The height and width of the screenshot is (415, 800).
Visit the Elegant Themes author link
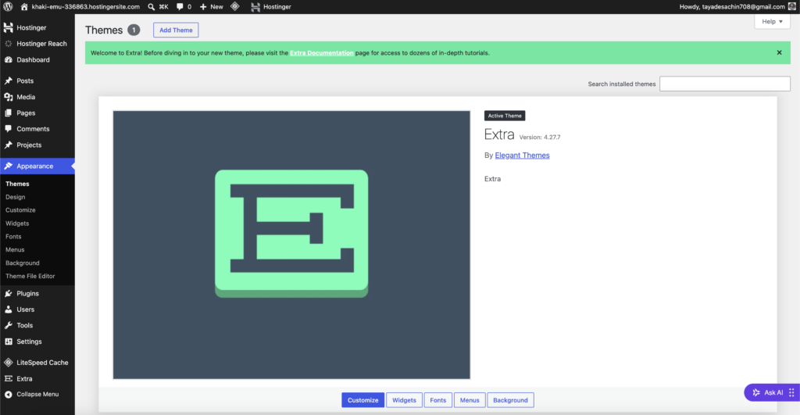(x=522, y=156)
